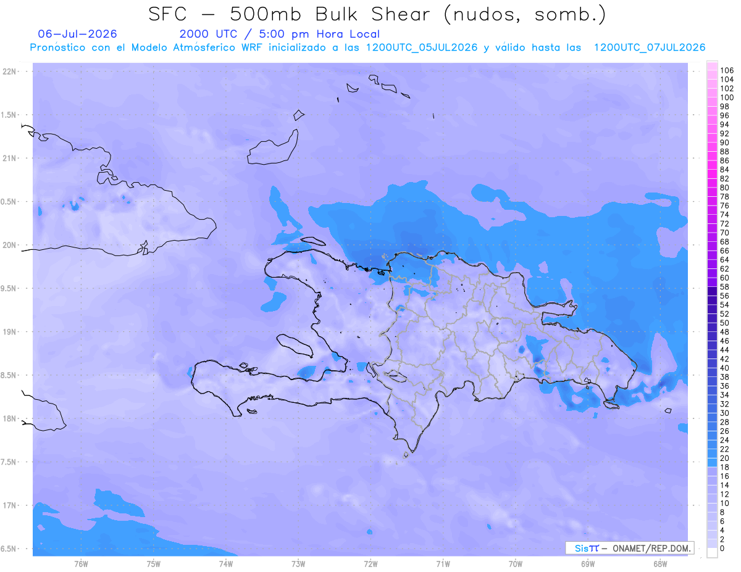
Task: Click the color scale value '10'
Action: 725,504
